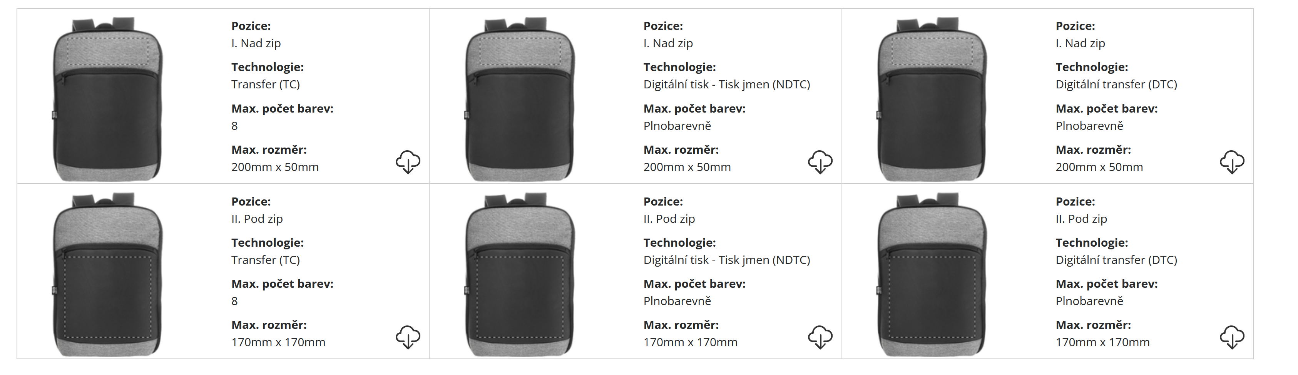Image resolution: width=1298 pixels, height=375 pixels.
Task: Open backpack image for Nad zip NDTC
Action: coord(520,98)
